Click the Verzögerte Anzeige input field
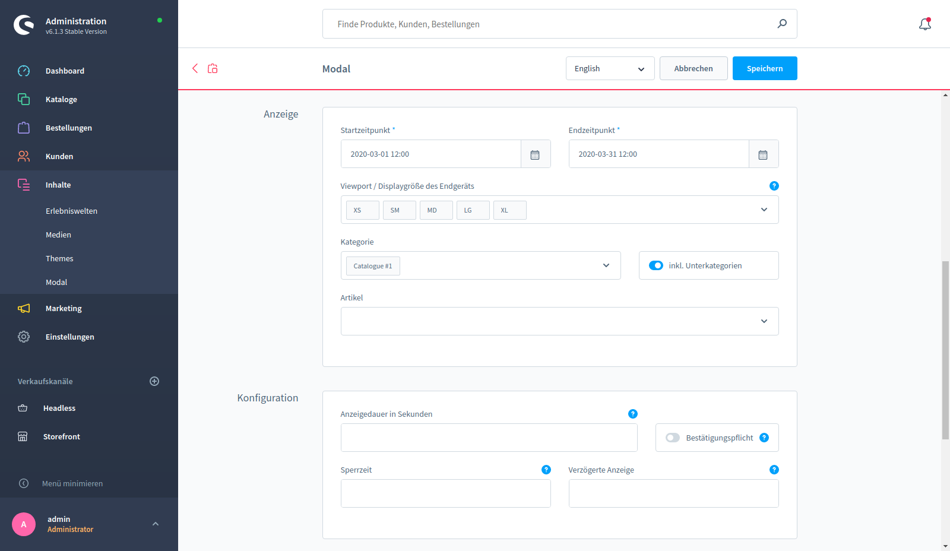950x551 pixels. [x=673, y=493]
